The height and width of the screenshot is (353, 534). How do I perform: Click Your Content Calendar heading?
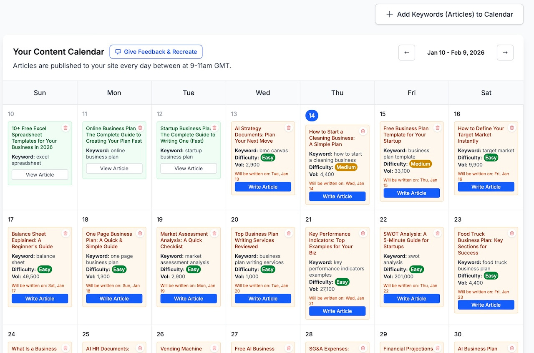click(58, 52)
